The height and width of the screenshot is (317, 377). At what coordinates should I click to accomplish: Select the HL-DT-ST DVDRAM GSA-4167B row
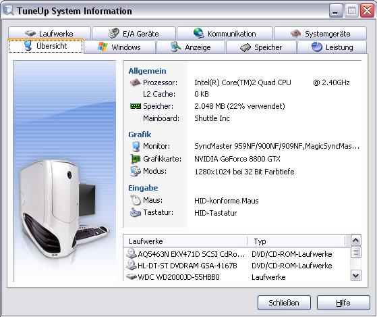(237, 266)
